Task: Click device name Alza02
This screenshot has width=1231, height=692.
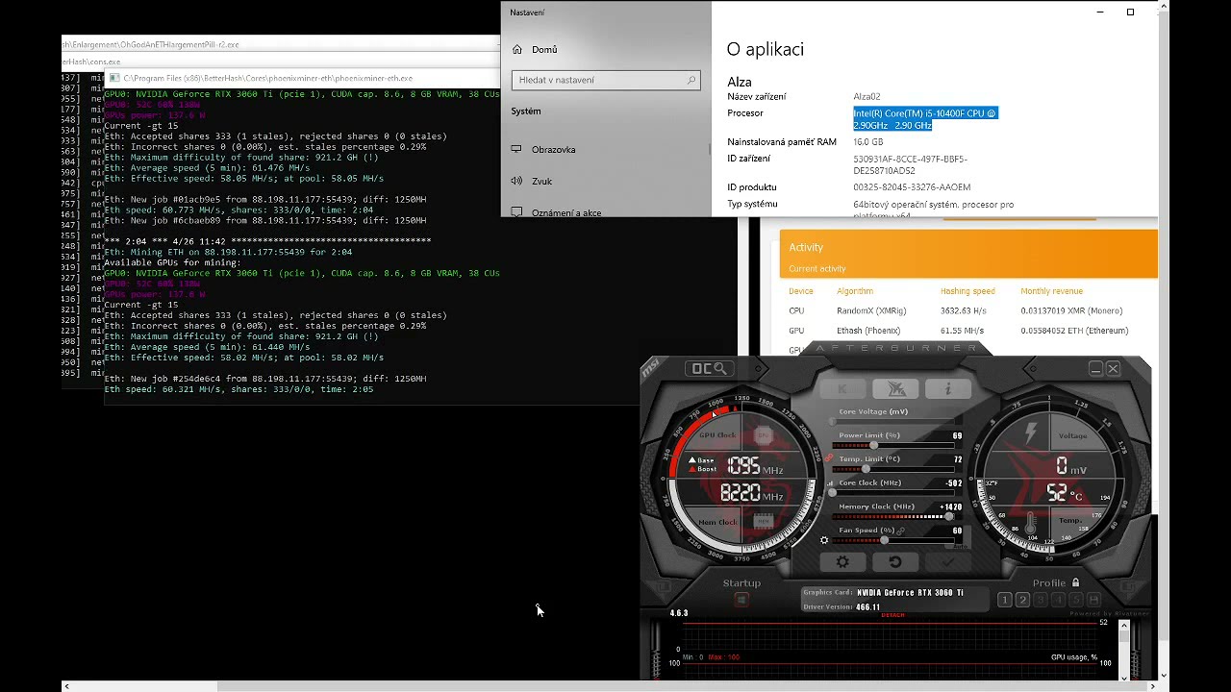Action: (867, 96)
